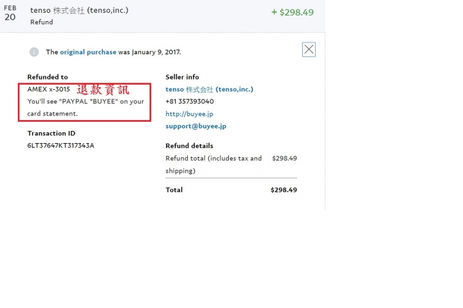Click the PAYPAL *BUYEE card statement note
This screenshot has width=463, height=308.
coord(86,108)
